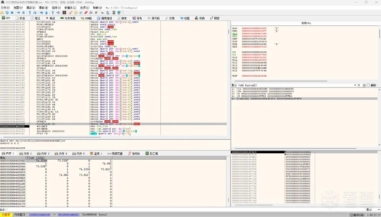Image resolution: width=381 pixels, height=217 pixels.
Task: Open the 插件(P) menu
Action: [56, 8]
